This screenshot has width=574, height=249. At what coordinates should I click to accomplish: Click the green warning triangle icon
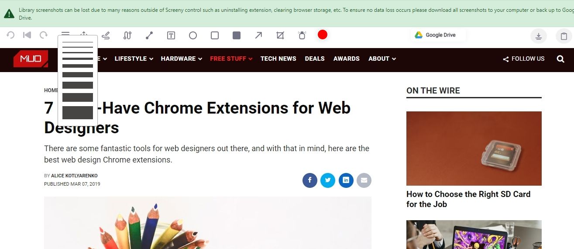[x=9, y=14]
